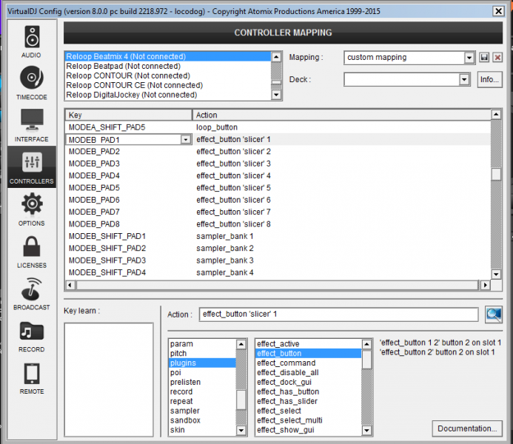Delete the mapping with red X icon
This screenshot has width=513, height=444.
[497, 58]
